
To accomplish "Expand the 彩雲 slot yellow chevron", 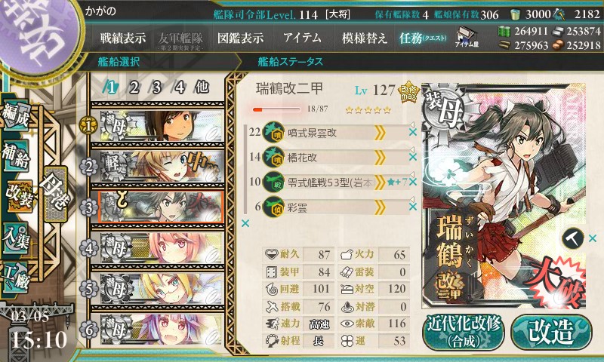I will (x=380, y=207).
